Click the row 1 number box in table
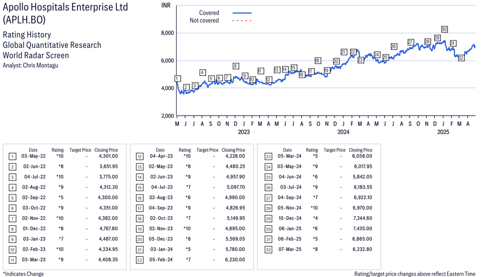481x277 pixels. [x=12, y=157]
